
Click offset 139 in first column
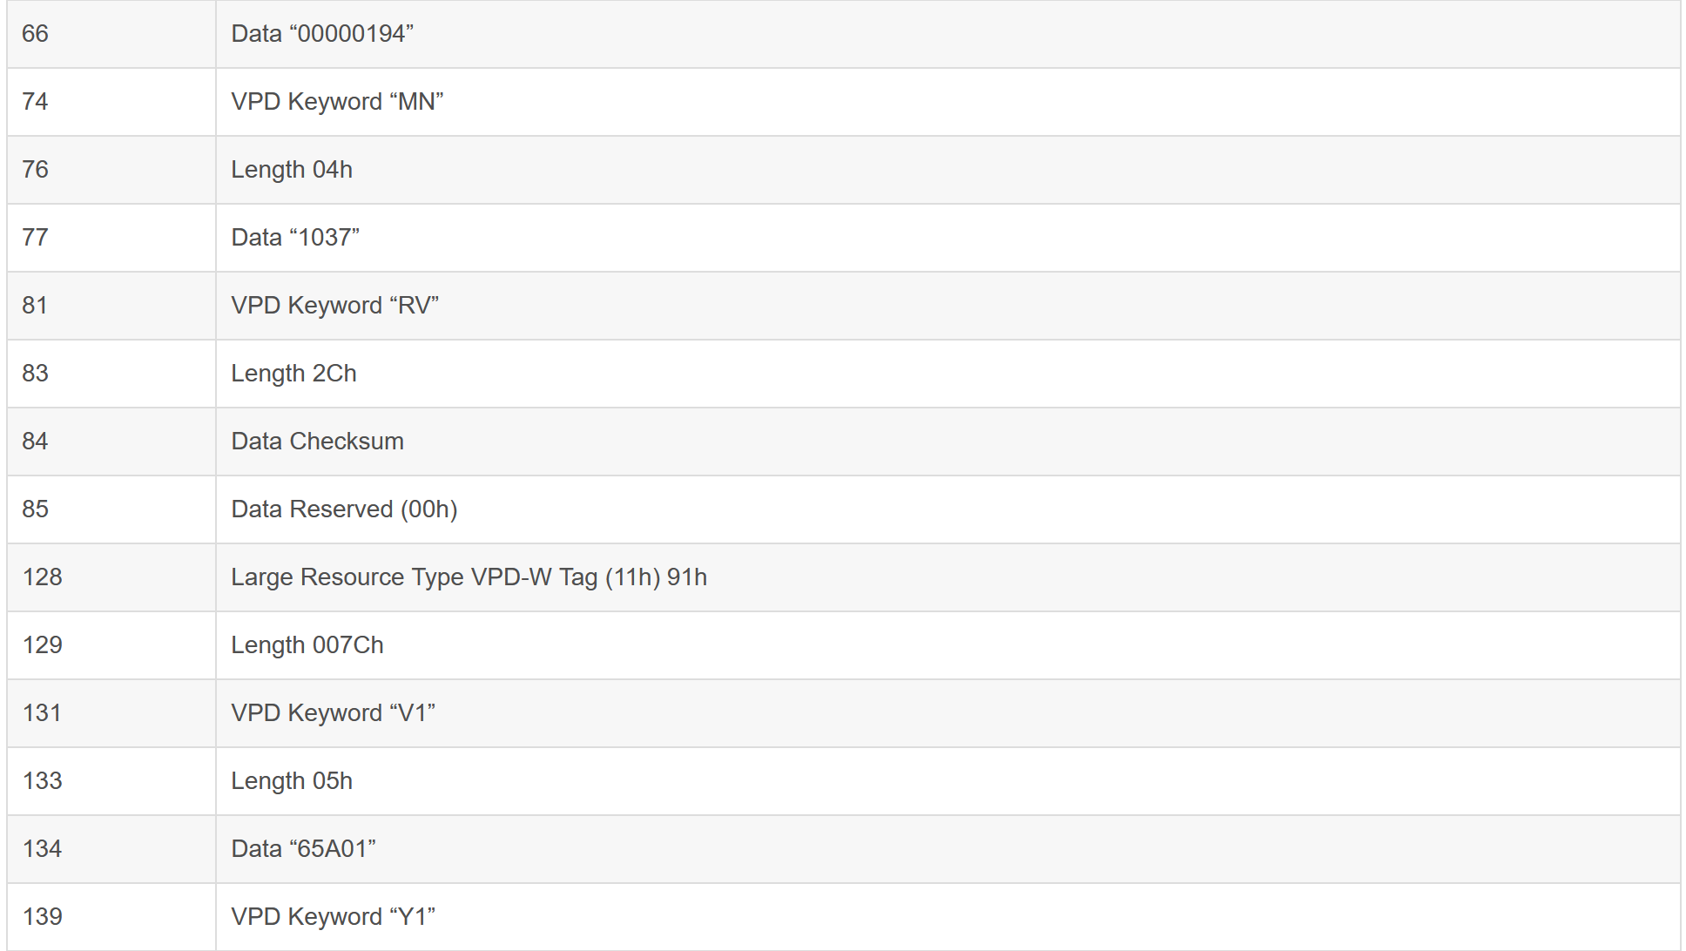(x=42, y=917)
